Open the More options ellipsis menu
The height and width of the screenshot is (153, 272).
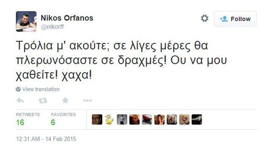87,100
